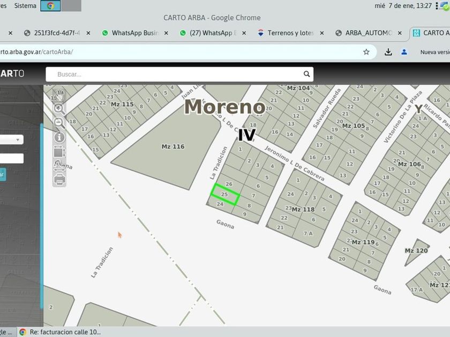The width and height of the screenshot is (450, 337).
Task: Switch to WhatsApp Business tab
Action: [x=134, y=33]
